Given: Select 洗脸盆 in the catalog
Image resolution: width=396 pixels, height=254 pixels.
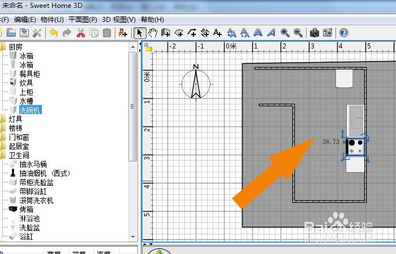Looking at the screenshot, I should (29, 227).
